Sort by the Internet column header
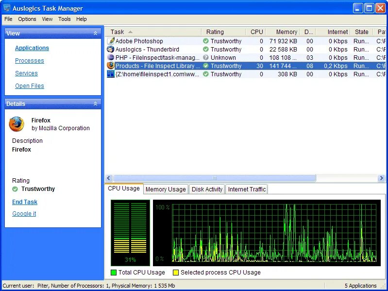This screenshot has height=291, width=388. click(x=333, y=32)
